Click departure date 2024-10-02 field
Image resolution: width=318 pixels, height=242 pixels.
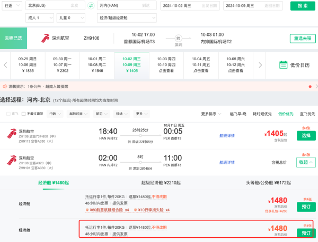(190, 6)
